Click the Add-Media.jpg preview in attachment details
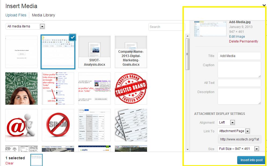This screenshot has width=267, height=166. click(x=210, y=29)
